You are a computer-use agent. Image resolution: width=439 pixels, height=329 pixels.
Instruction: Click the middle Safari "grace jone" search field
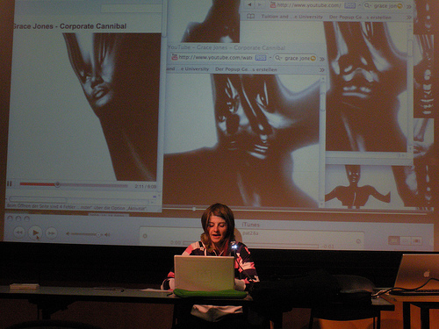click(295, 58)
